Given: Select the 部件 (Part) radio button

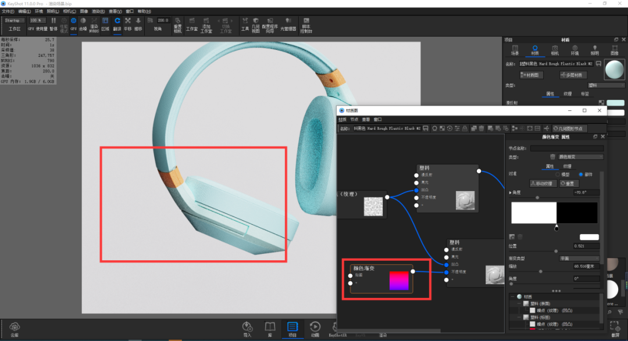Looking at the screenshot, I should click(x=581, y=174).
